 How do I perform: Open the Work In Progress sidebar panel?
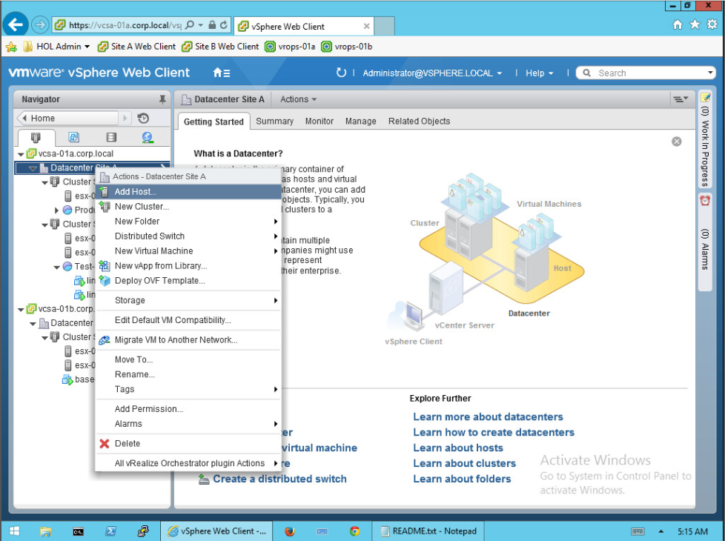tap(705, 141)
